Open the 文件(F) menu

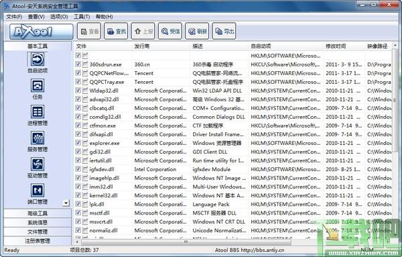tap(14, 17)
